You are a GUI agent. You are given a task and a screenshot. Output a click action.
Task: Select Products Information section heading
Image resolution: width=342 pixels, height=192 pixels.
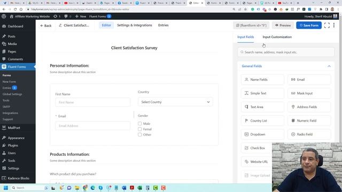[x=69, y=154]
